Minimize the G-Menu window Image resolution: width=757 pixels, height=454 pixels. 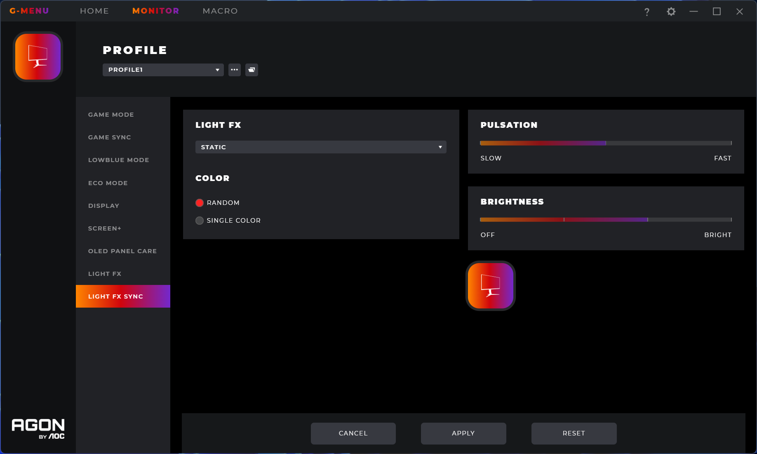[694, 12]
